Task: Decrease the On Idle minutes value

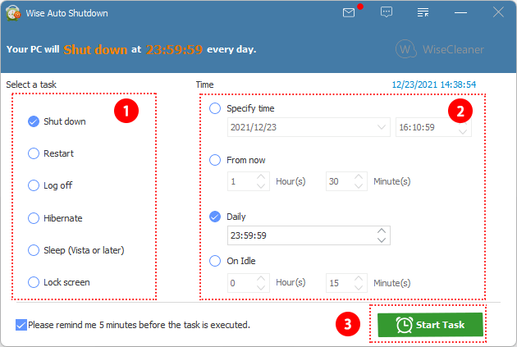Action: (359, 287)
